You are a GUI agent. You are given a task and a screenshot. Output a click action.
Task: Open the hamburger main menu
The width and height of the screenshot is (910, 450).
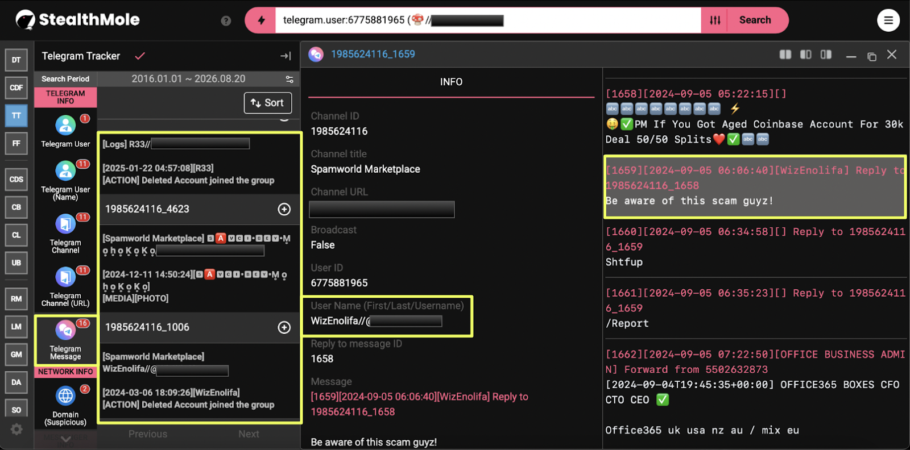[x=888, y=20]
